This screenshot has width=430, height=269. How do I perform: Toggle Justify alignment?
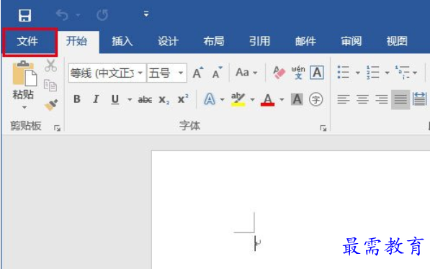[400, 99]
